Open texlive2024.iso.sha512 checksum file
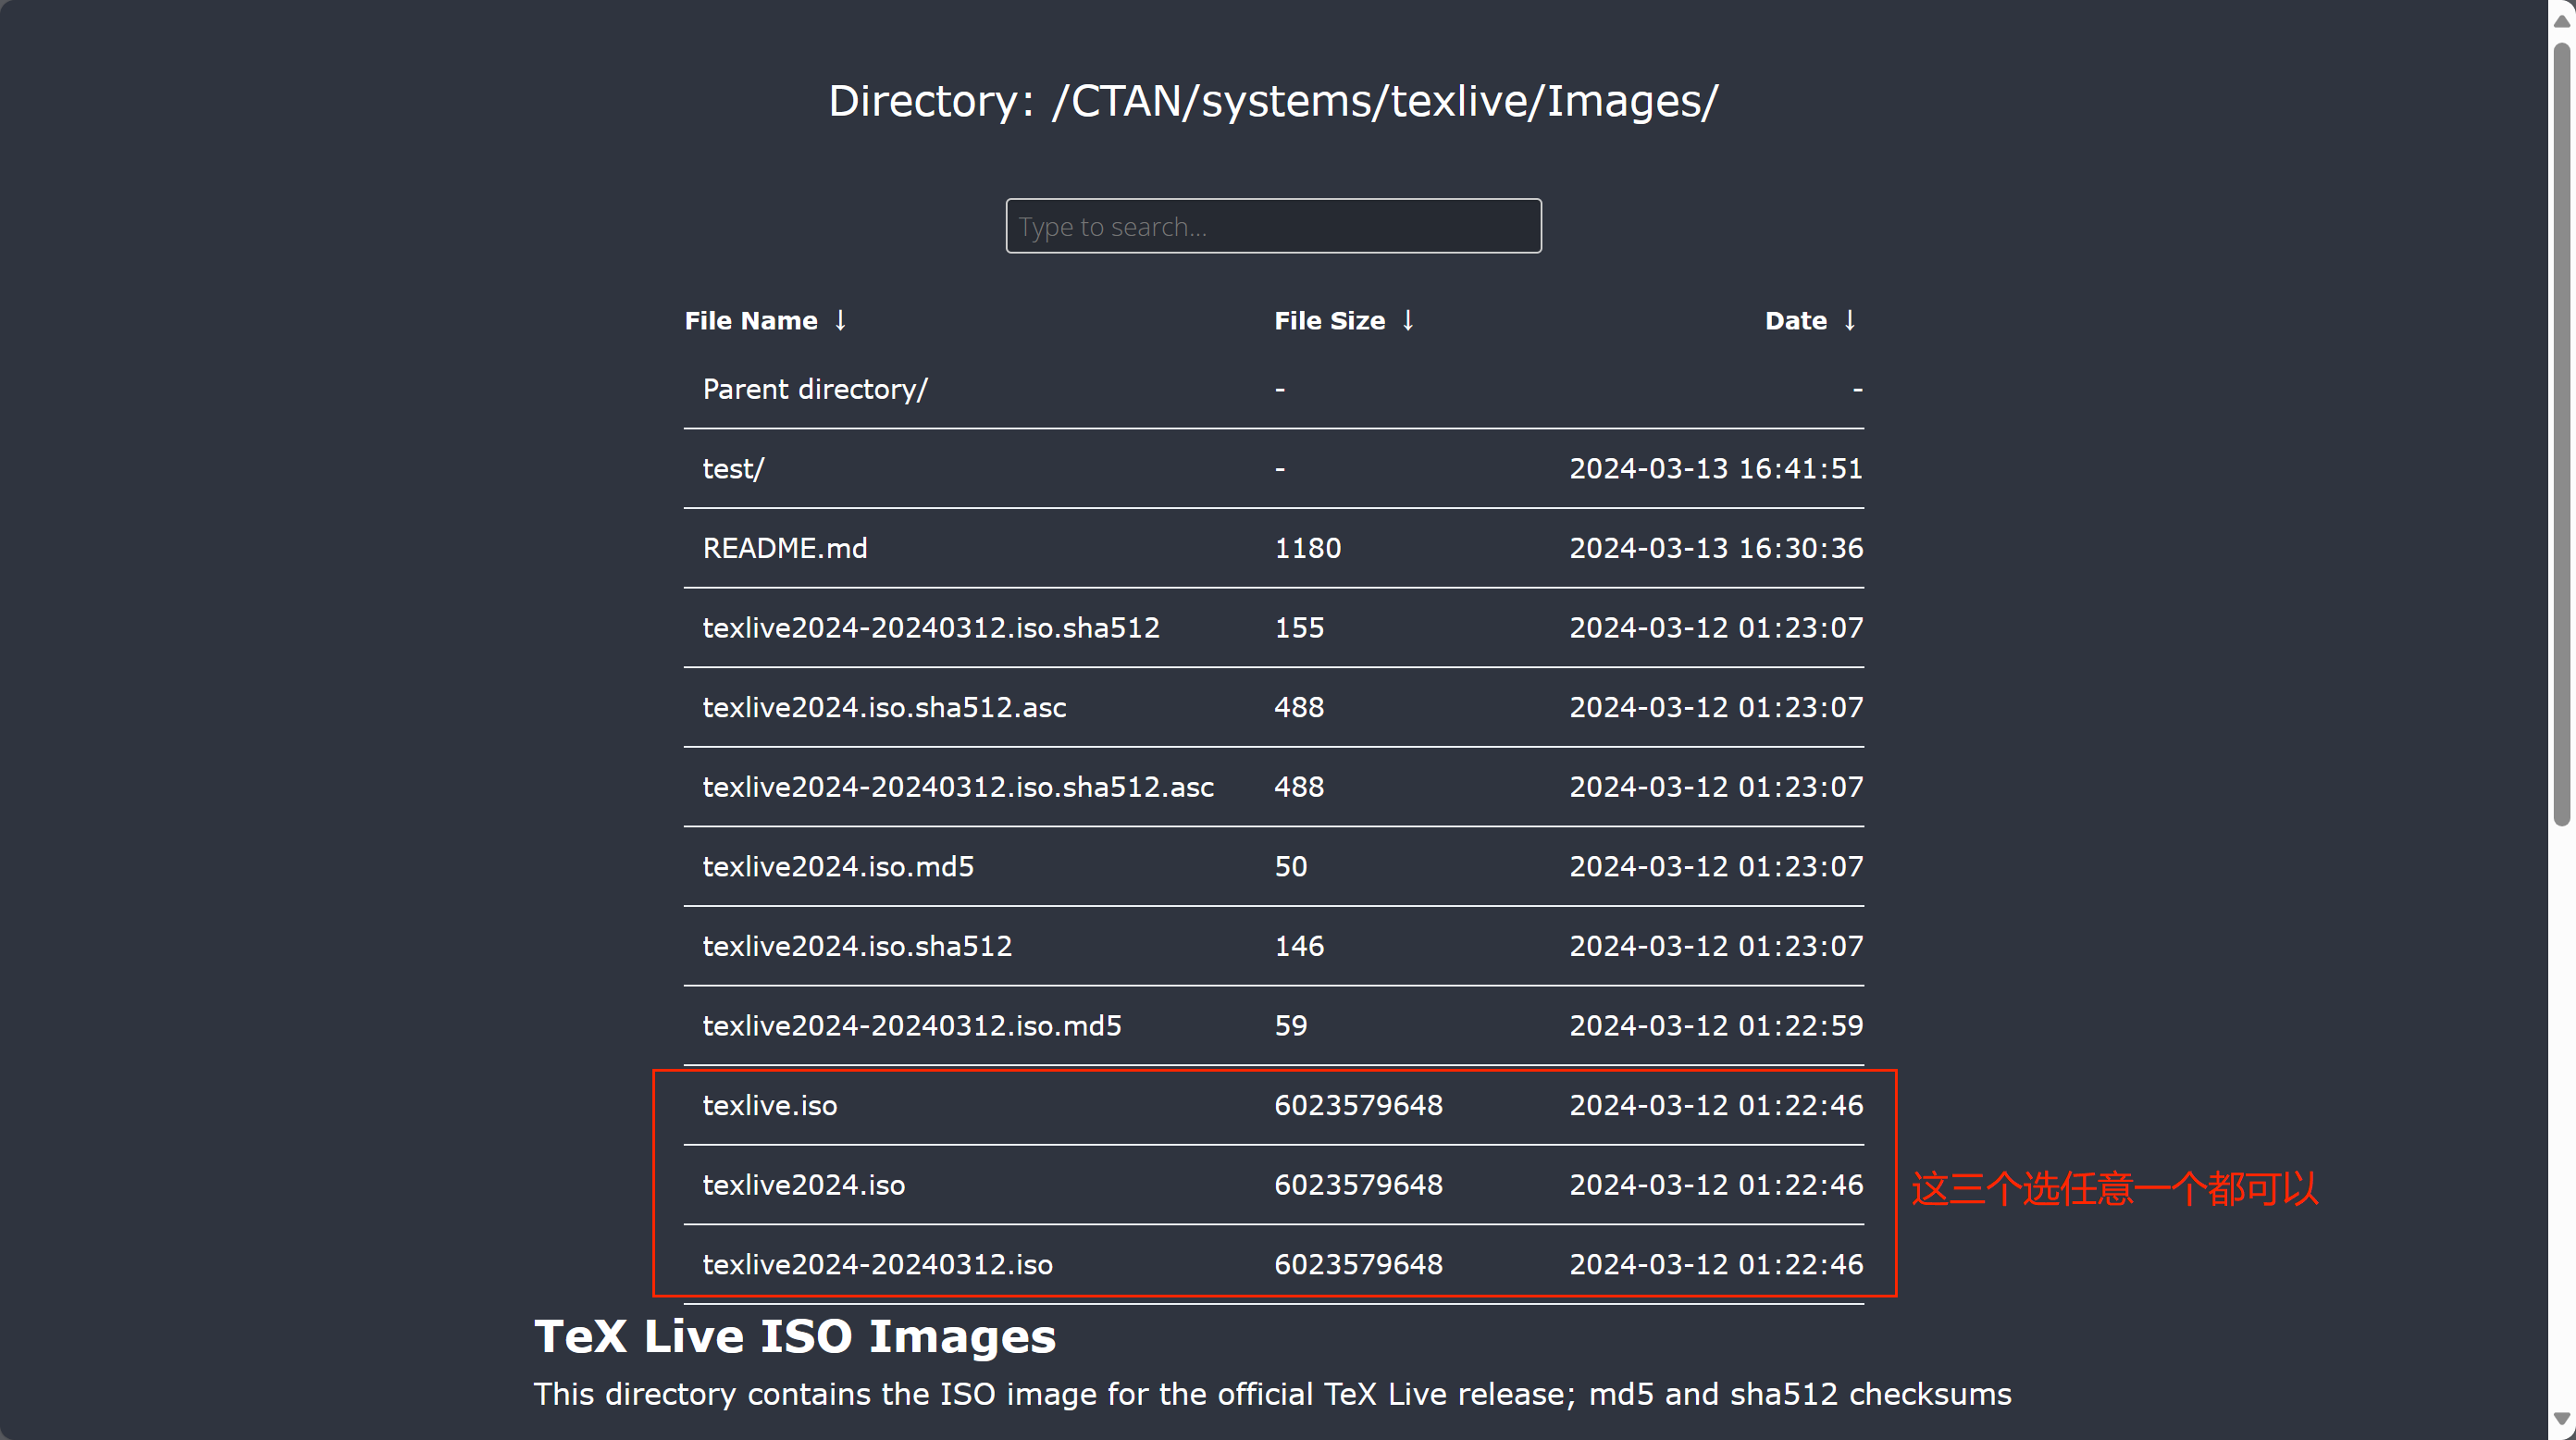 click(856, 946)
